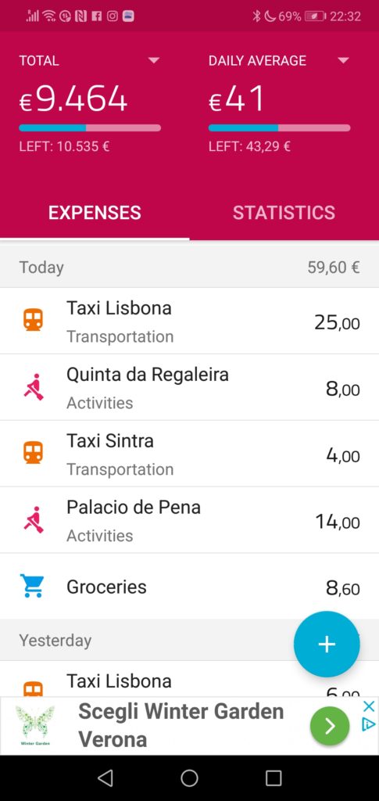Switch to the STATISTICS tab
This screenshot has width=379, height=801.
pos(284,213)
